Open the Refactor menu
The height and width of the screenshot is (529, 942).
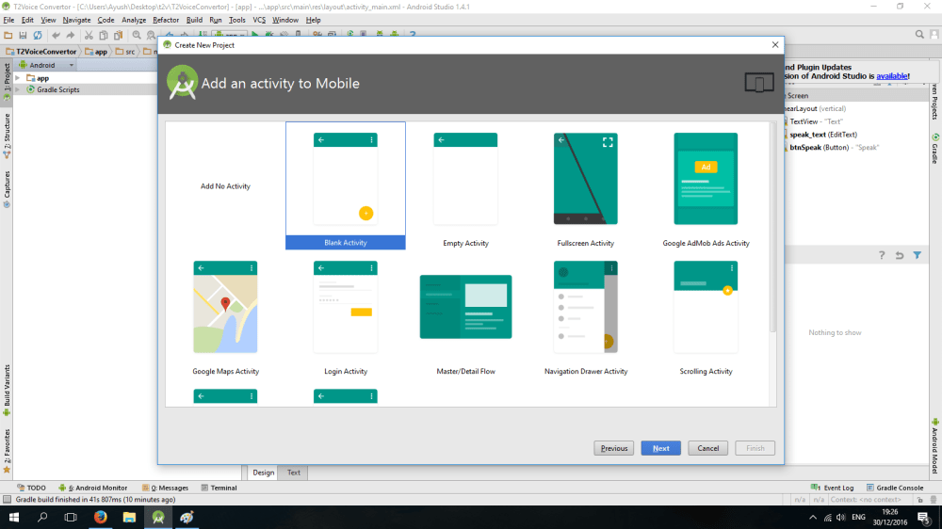coord(166,20)
